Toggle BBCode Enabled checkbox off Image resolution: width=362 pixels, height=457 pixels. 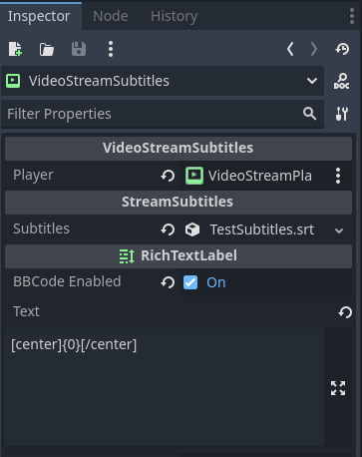(x=190, y=282)
